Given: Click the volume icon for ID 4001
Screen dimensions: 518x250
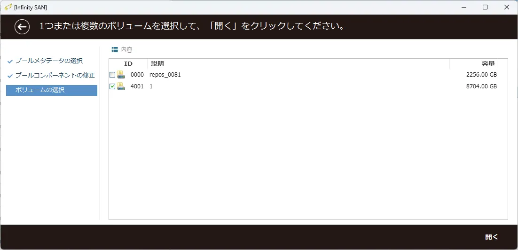Looking at the screenshot, I should pyautogui.click(x=121, y=86).
